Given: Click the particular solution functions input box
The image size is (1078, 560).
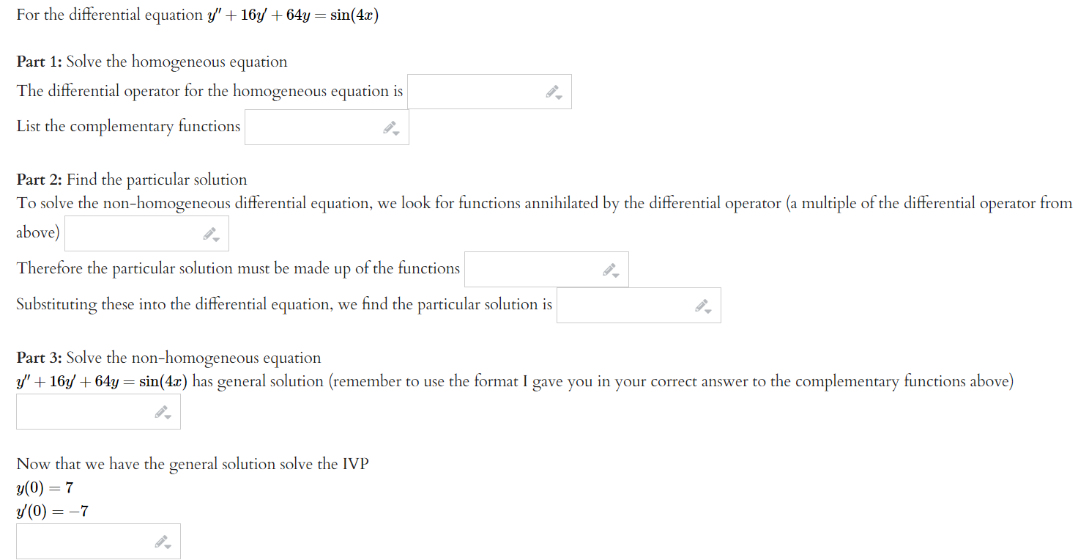Looking at the screenshot, I should [535, 268].
